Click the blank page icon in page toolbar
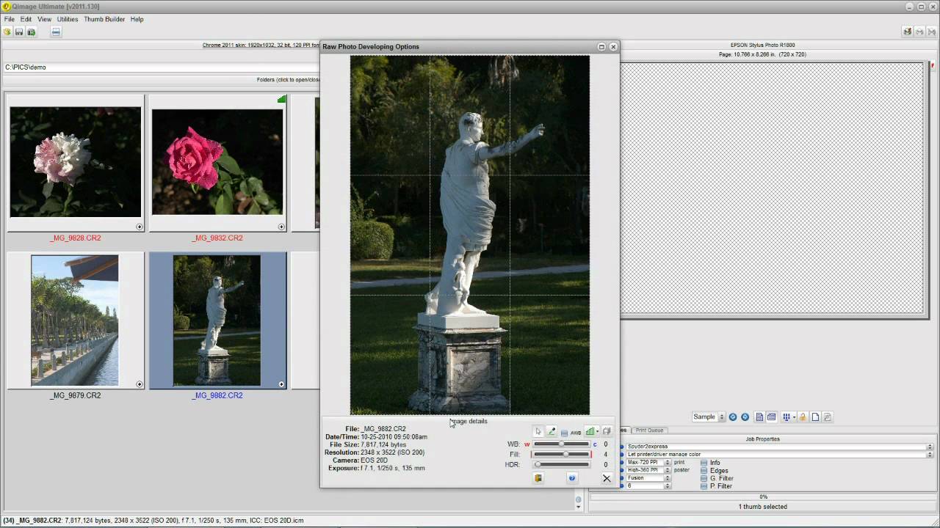This screenshot has width=940, height=528. click(815, 417)
